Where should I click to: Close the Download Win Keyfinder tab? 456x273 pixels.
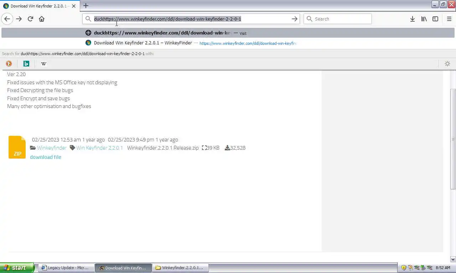[x=74, y=6]
